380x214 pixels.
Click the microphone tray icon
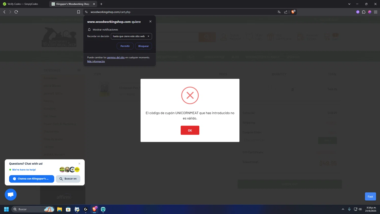349,209
